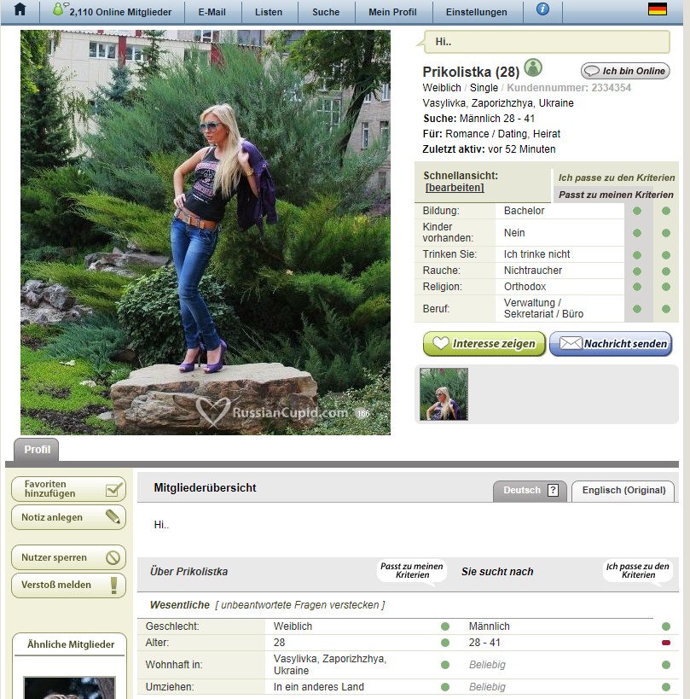
Task: Click the Ähnliche Mitglieder heading
Action: coord(71,644)
